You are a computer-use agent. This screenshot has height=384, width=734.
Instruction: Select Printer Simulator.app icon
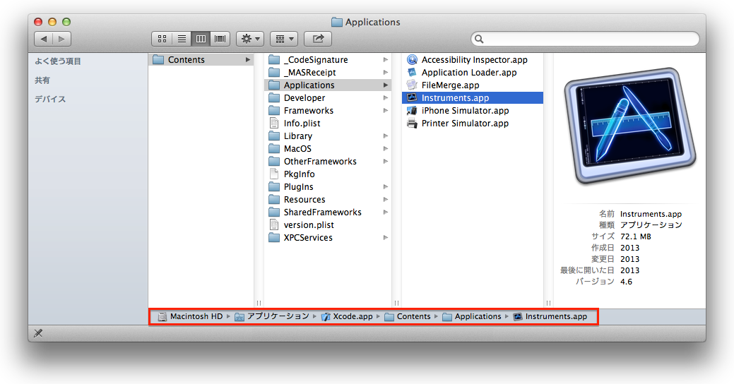coord(412,124)
